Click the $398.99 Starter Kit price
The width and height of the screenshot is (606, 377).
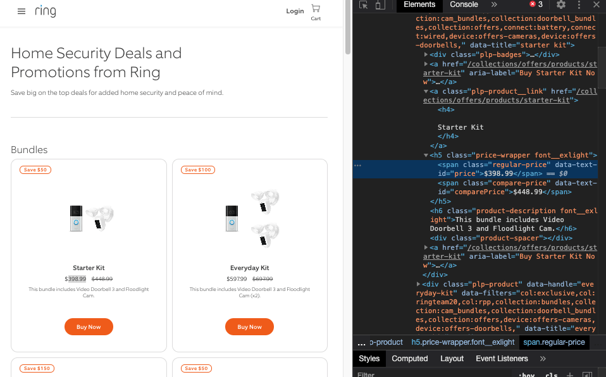(x=75, y=279)
